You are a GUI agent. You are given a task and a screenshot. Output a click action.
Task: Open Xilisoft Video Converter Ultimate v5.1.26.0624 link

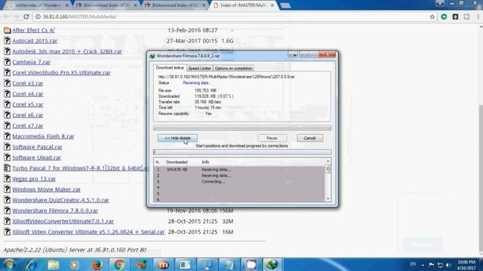(88, 232)
